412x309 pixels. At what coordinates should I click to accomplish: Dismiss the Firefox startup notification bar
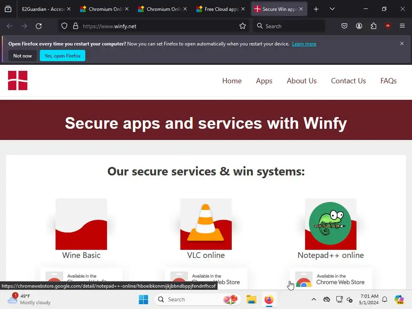click(402, 43)
